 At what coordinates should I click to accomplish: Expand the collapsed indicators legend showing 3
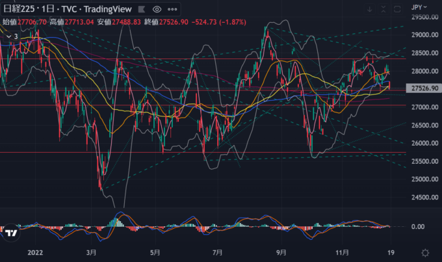(x=12, y=36)
